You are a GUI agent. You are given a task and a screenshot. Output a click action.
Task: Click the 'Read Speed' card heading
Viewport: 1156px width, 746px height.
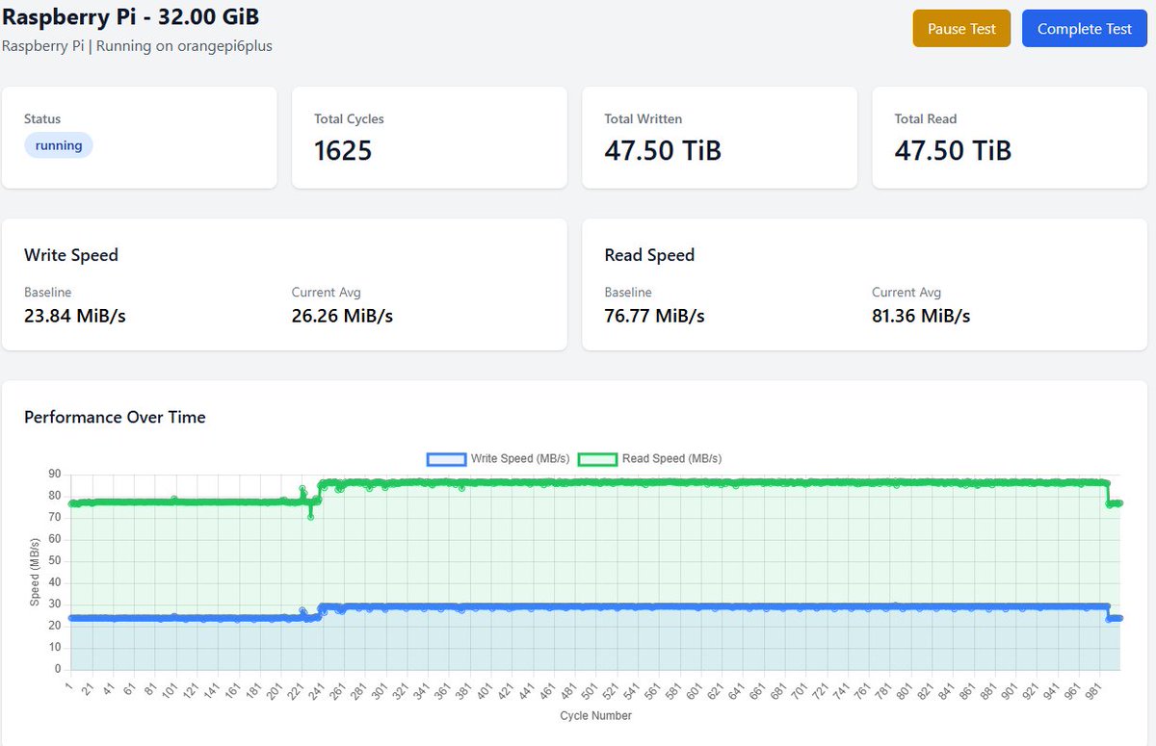(649, 255)
